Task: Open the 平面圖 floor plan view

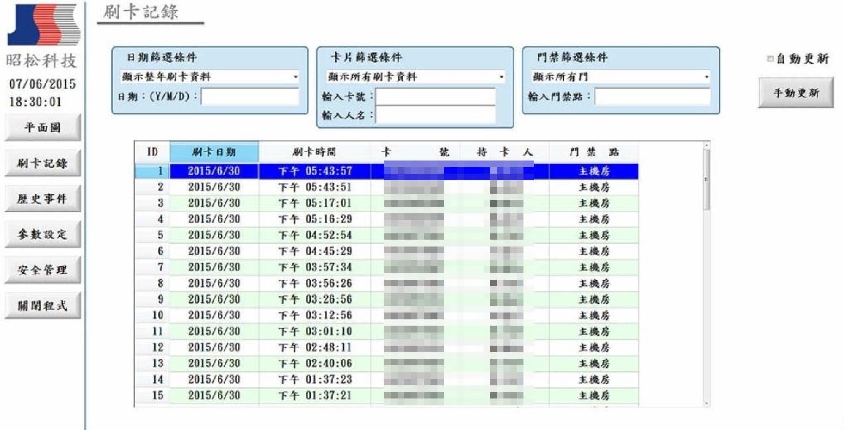Action: 43,127
